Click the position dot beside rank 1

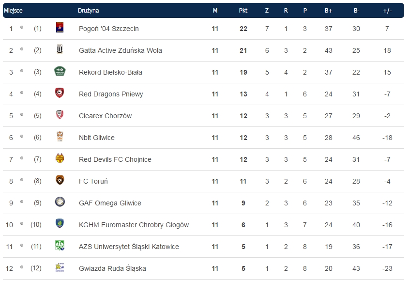pos(22,28)
